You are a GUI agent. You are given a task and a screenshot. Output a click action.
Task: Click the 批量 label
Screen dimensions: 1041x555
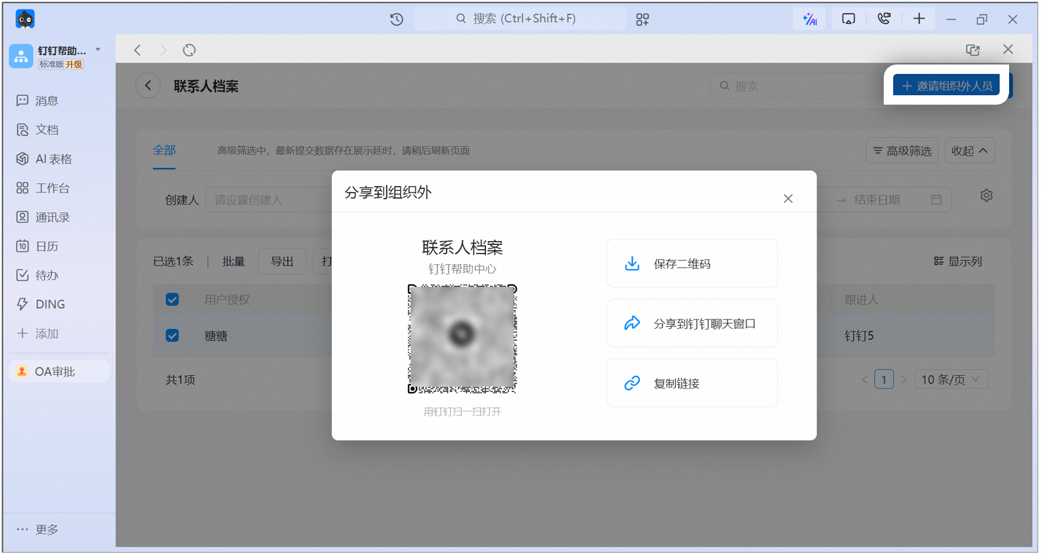[x=234, y=261]
